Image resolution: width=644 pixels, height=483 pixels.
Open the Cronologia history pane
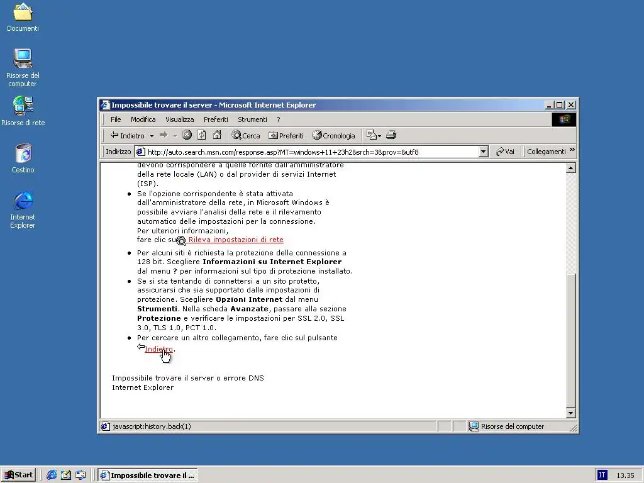point(333,135)
